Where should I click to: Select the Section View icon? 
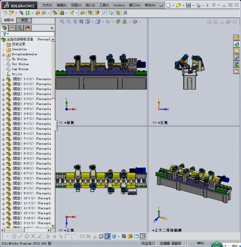[x=82, y=22]
